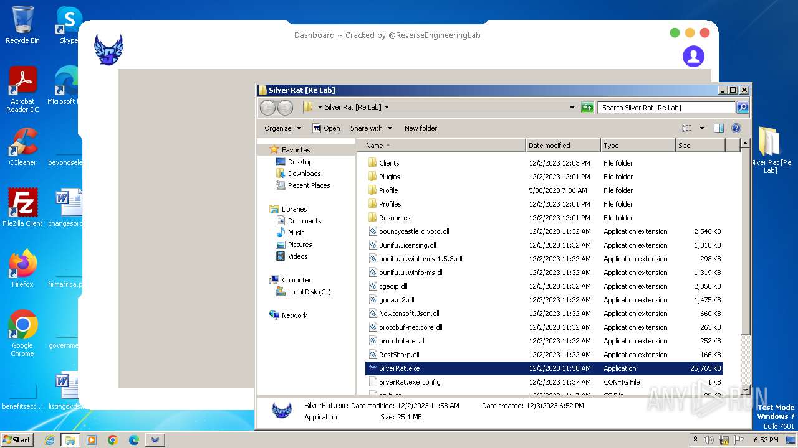Open address bar history dropdown

[572, 108]
